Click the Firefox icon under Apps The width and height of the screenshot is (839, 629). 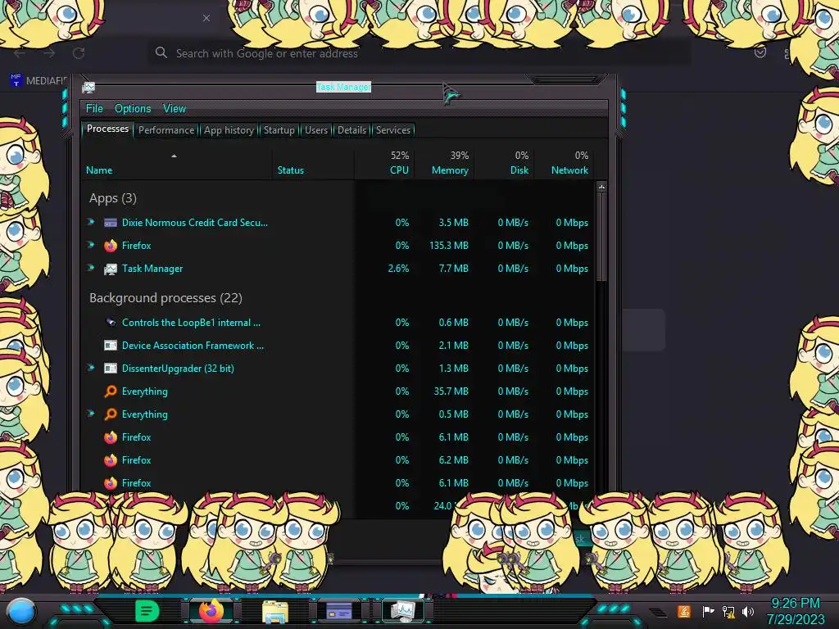(111, 246)
